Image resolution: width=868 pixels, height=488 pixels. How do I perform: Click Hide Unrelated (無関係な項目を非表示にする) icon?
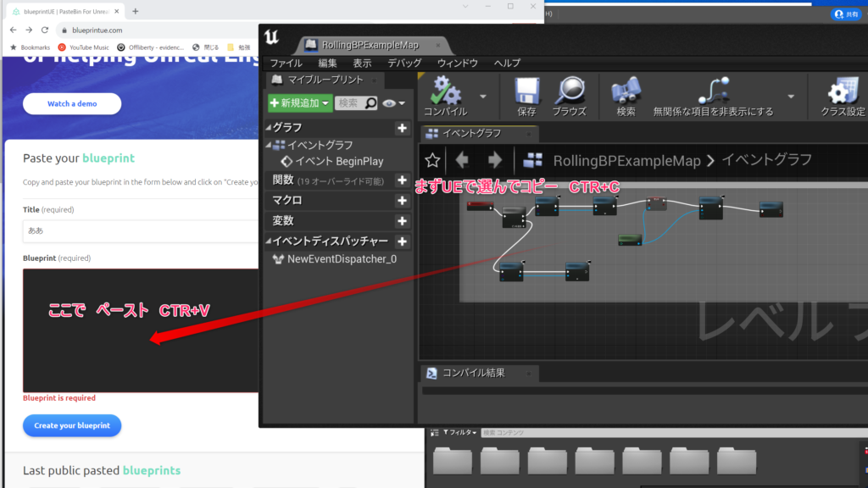[713, 91]
